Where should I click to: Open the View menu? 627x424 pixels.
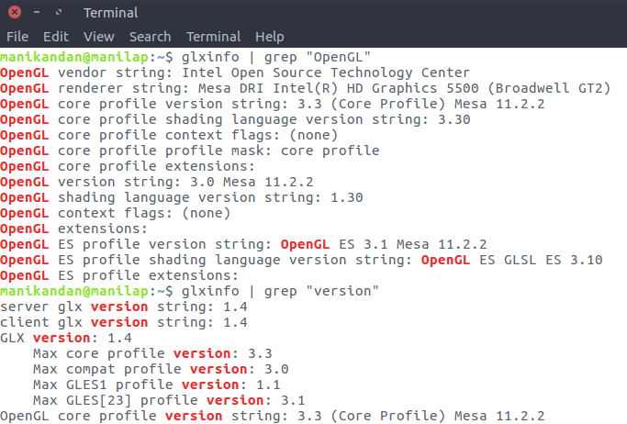tap(99, 37)
